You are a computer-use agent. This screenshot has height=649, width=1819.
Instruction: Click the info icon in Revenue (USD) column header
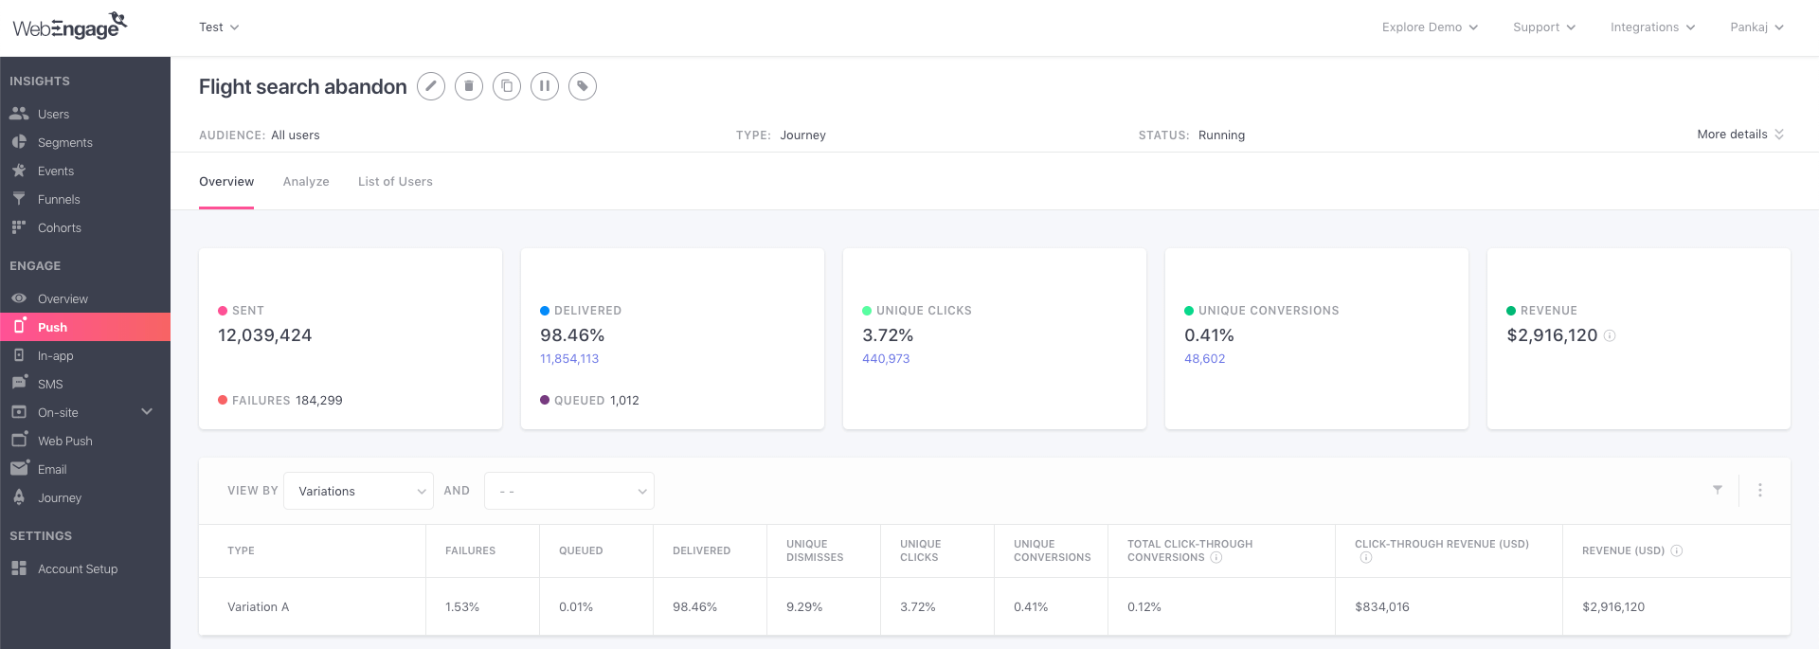tap(1676, 550)
